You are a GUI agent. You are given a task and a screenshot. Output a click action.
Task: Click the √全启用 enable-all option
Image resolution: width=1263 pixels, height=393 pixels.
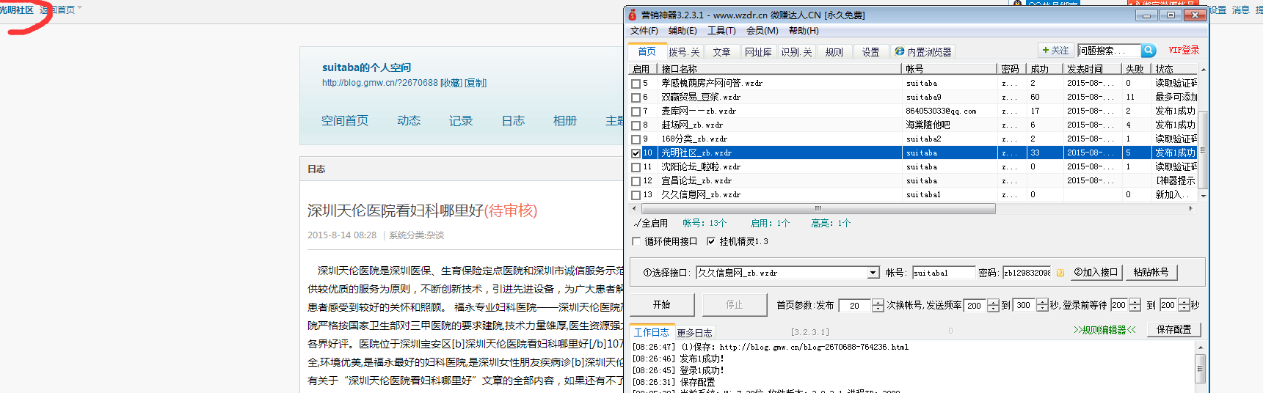[650, 223]
